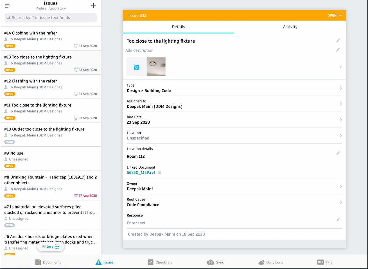Select issue #9 No use
Image resolution: width=368 pixels, height=269 pixels.
[51, 159]
